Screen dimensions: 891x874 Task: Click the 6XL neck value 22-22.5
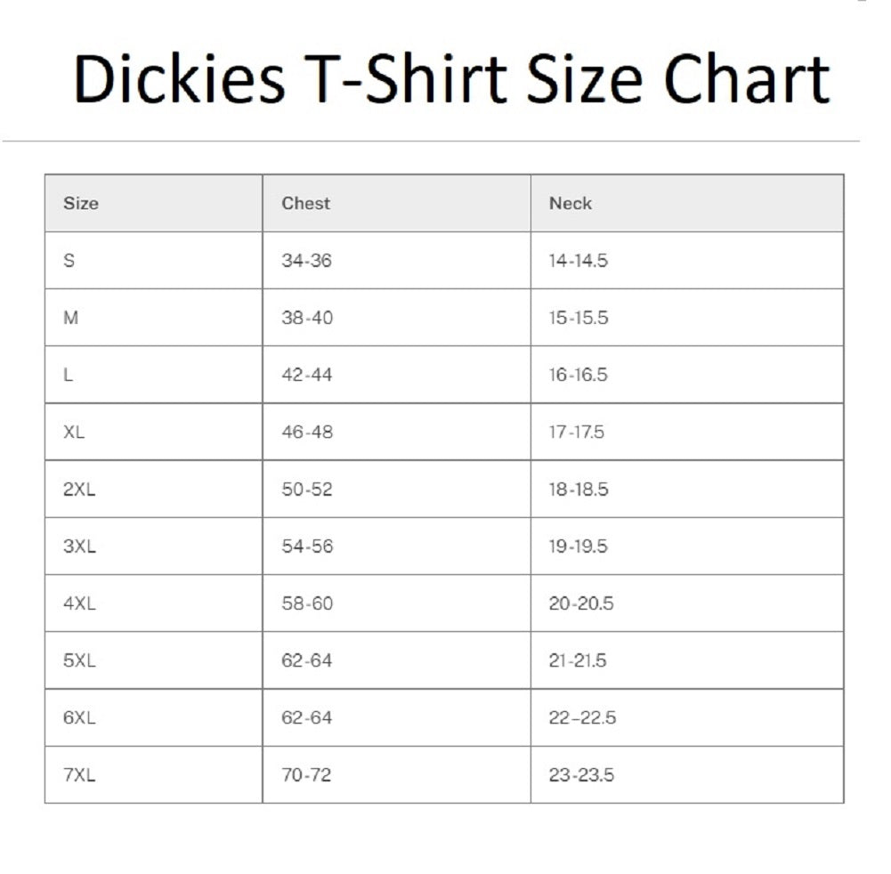tap(582, 717)
